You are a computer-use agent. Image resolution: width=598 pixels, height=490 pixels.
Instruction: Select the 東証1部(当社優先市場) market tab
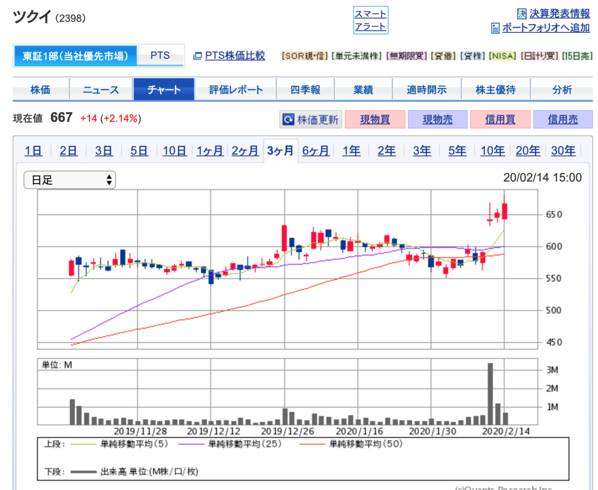pos(75,56)
